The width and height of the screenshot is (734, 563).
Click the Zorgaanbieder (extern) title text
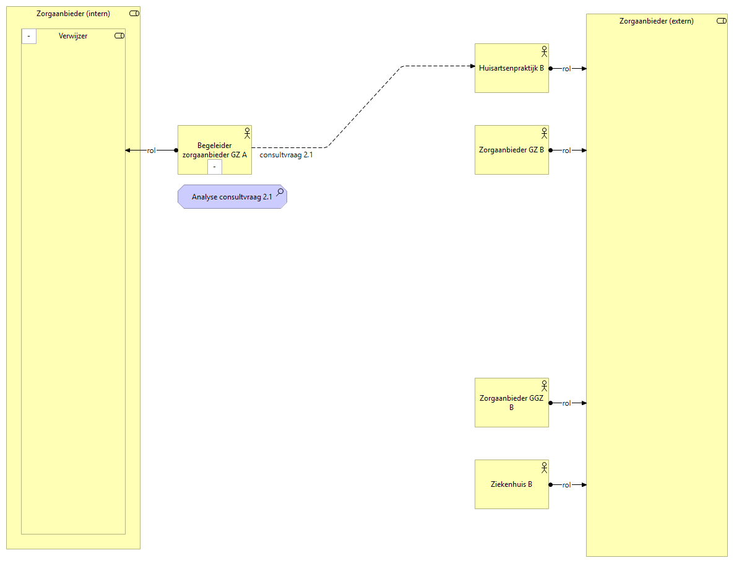coord(656,21)
